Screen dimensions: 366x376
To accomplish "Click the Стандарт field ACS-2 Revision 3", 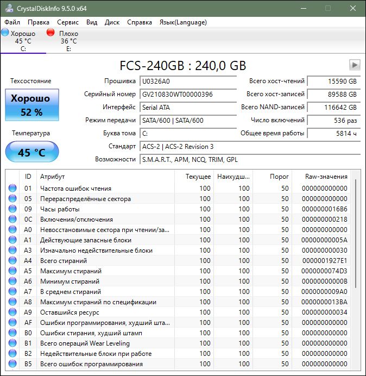I will 250,147.
